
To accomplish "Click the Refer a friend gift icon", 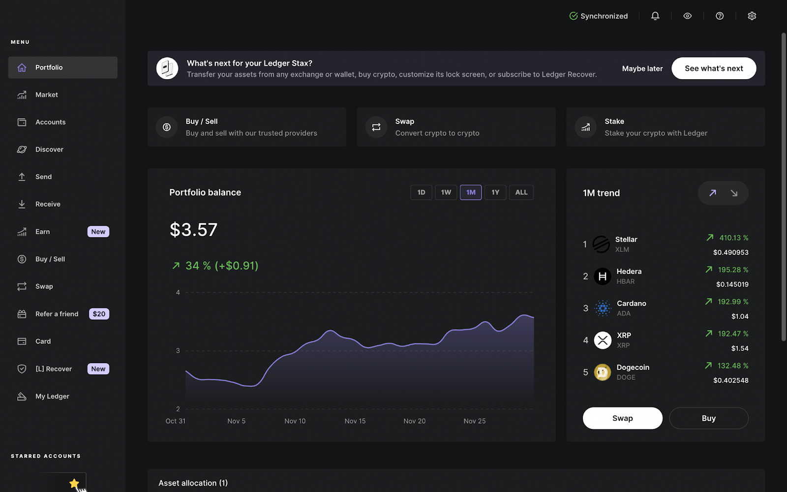I will pyautogui.click(x=22, y=313).
